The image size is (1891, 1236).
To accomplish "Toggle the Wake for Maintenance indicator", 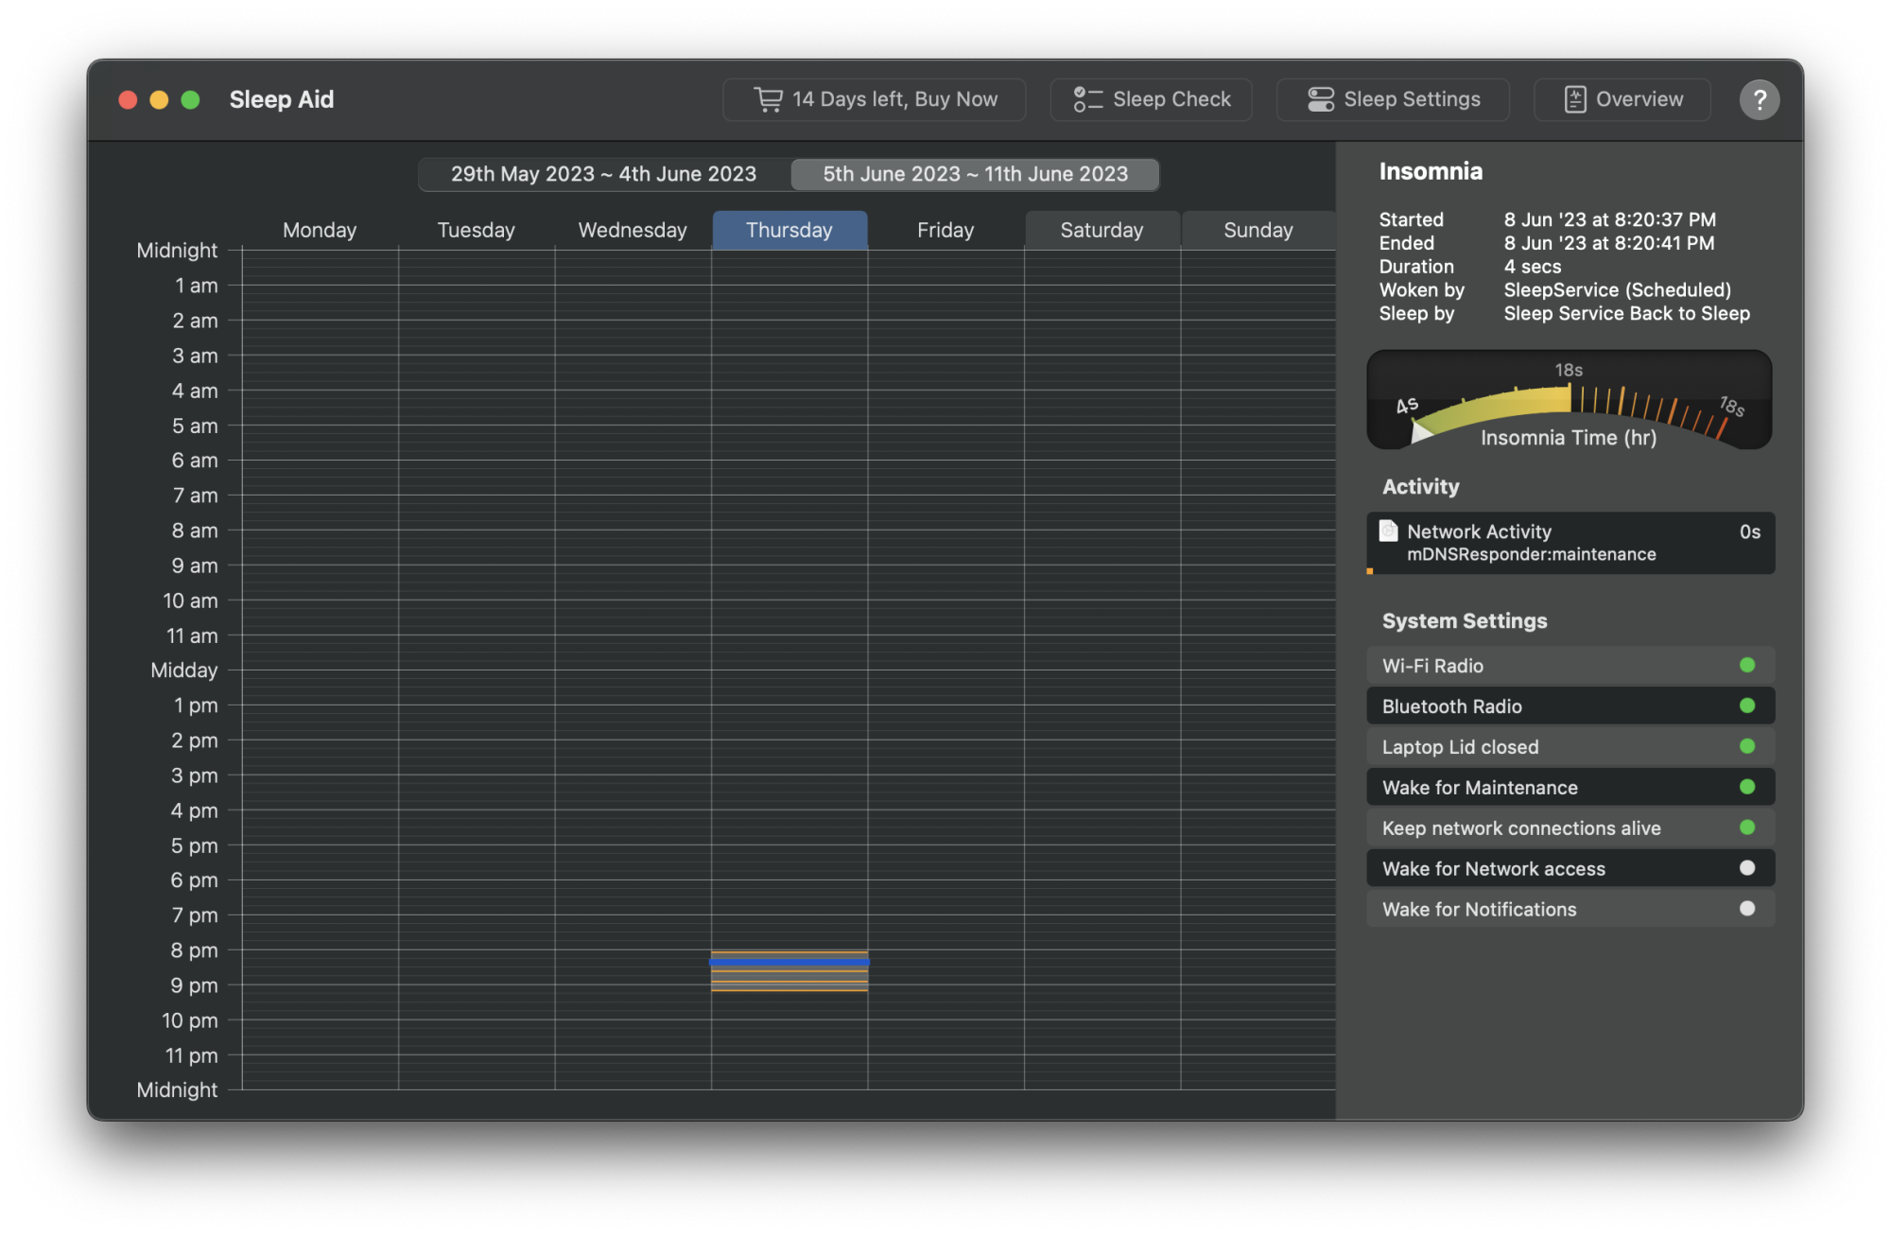I will (1746, 788).
